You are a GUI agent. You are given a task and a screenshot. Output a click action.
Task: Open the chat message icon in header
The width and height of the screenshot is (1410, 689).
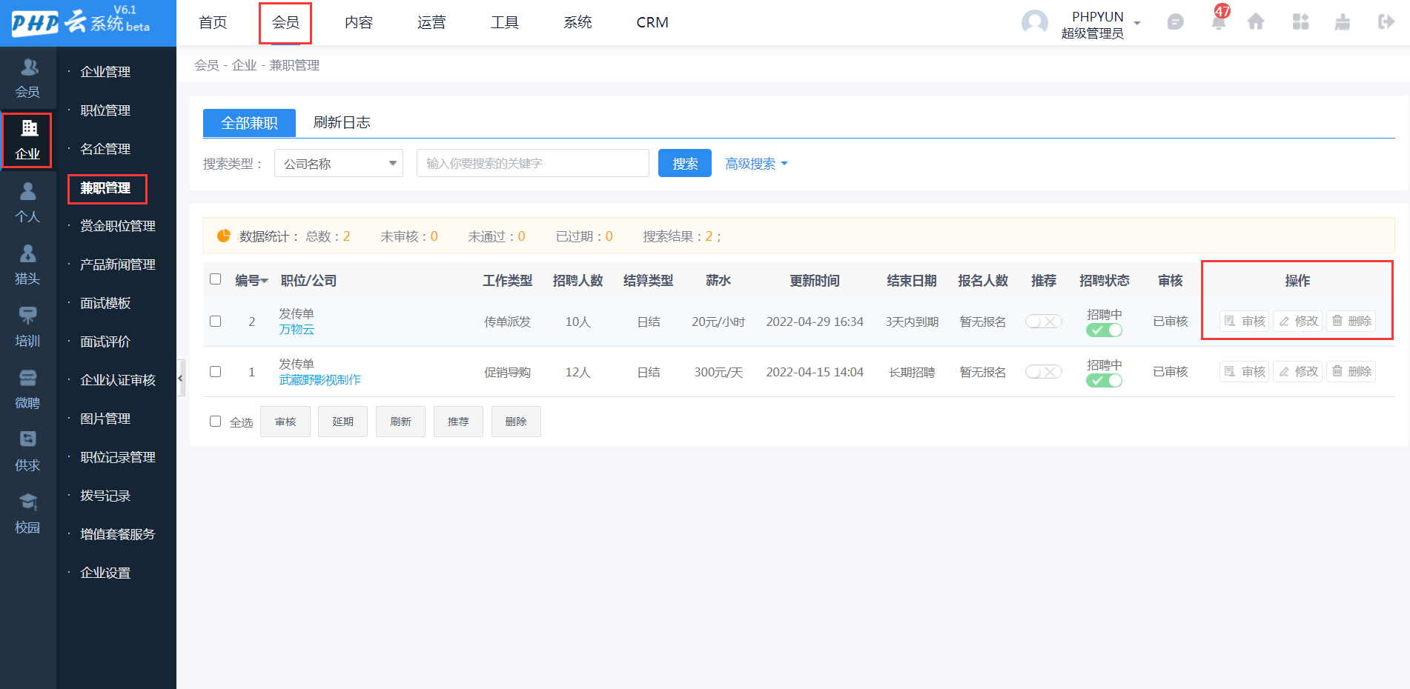point(1176,22)
